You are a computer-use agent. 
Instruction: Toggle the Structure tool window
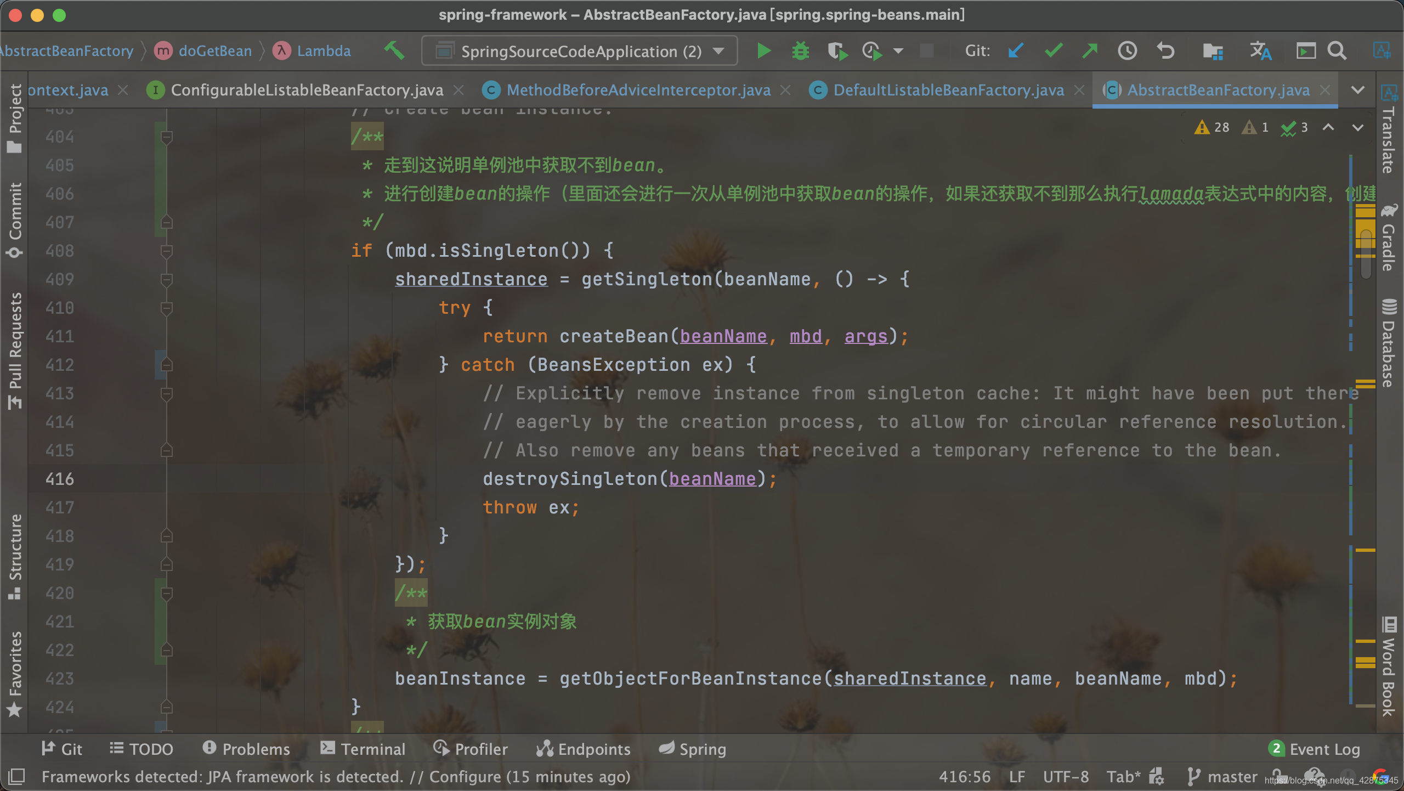pyautogui.click(x=15, y=555)
